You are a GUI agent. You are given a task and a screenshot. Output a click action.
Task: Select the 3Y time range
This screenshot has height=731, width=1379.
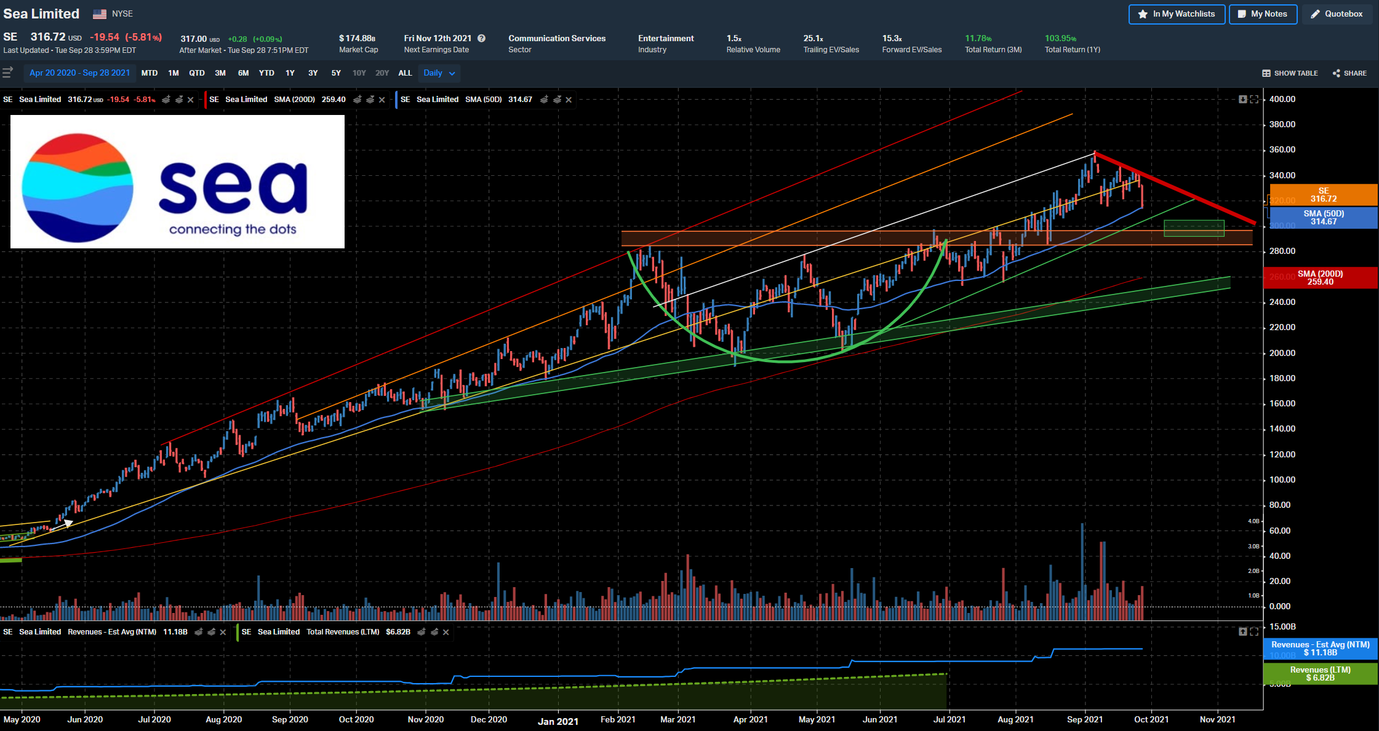pyautogui.click(x=313, y=73)
